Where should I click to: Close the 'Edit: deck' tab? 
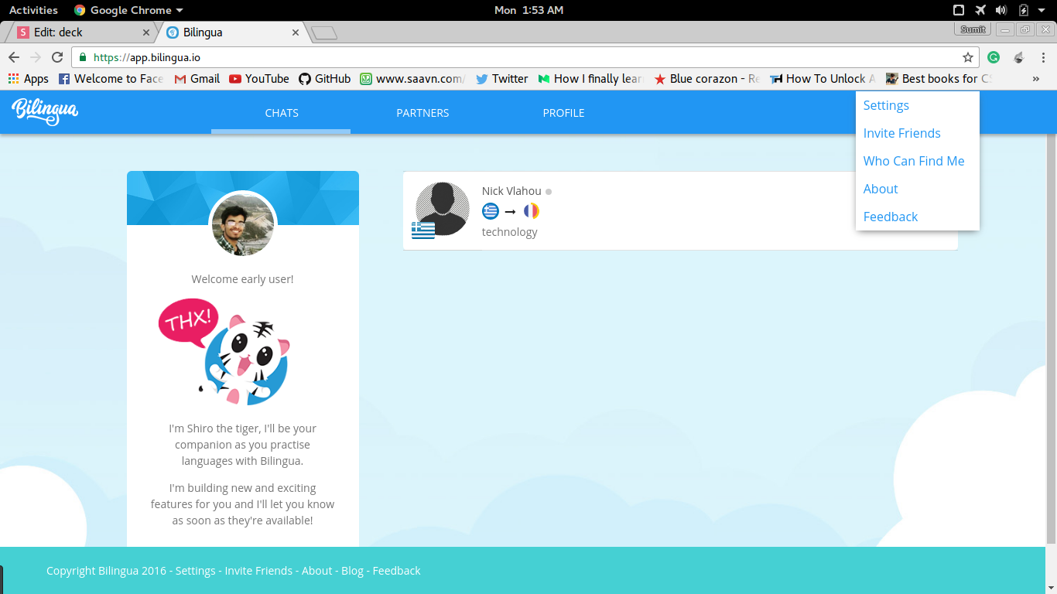(147, 32)
